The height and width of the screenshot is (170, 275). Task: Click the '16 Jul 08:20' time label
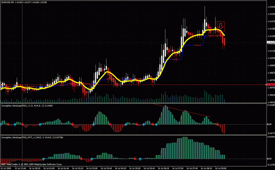click(206, 168)
